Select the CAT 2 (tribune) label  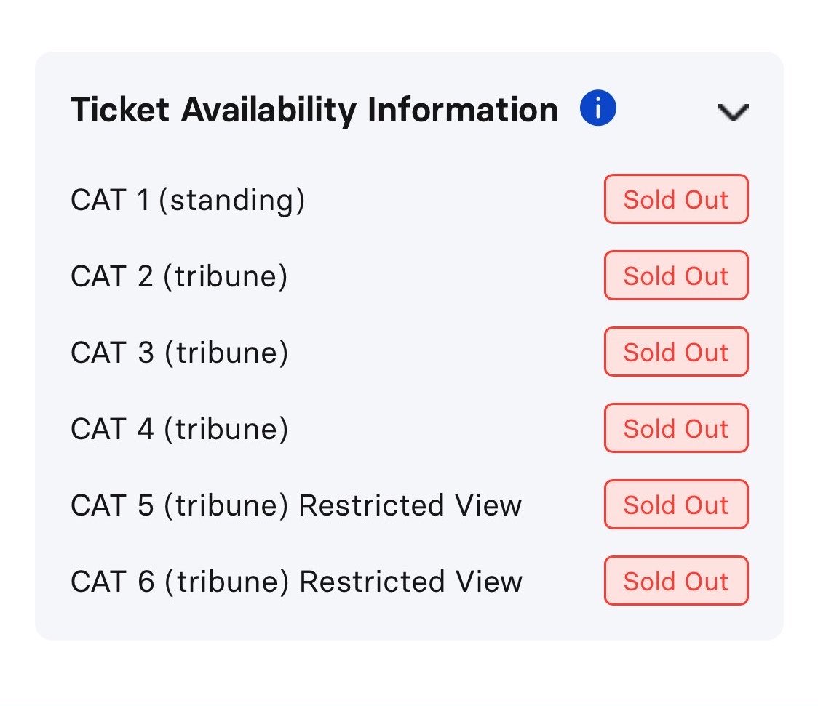(x=179, y=277)
